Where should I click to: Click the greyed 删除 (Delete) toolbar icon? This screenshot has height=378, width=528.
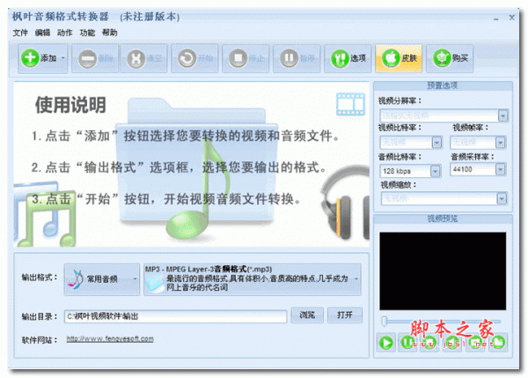point(87,58)
